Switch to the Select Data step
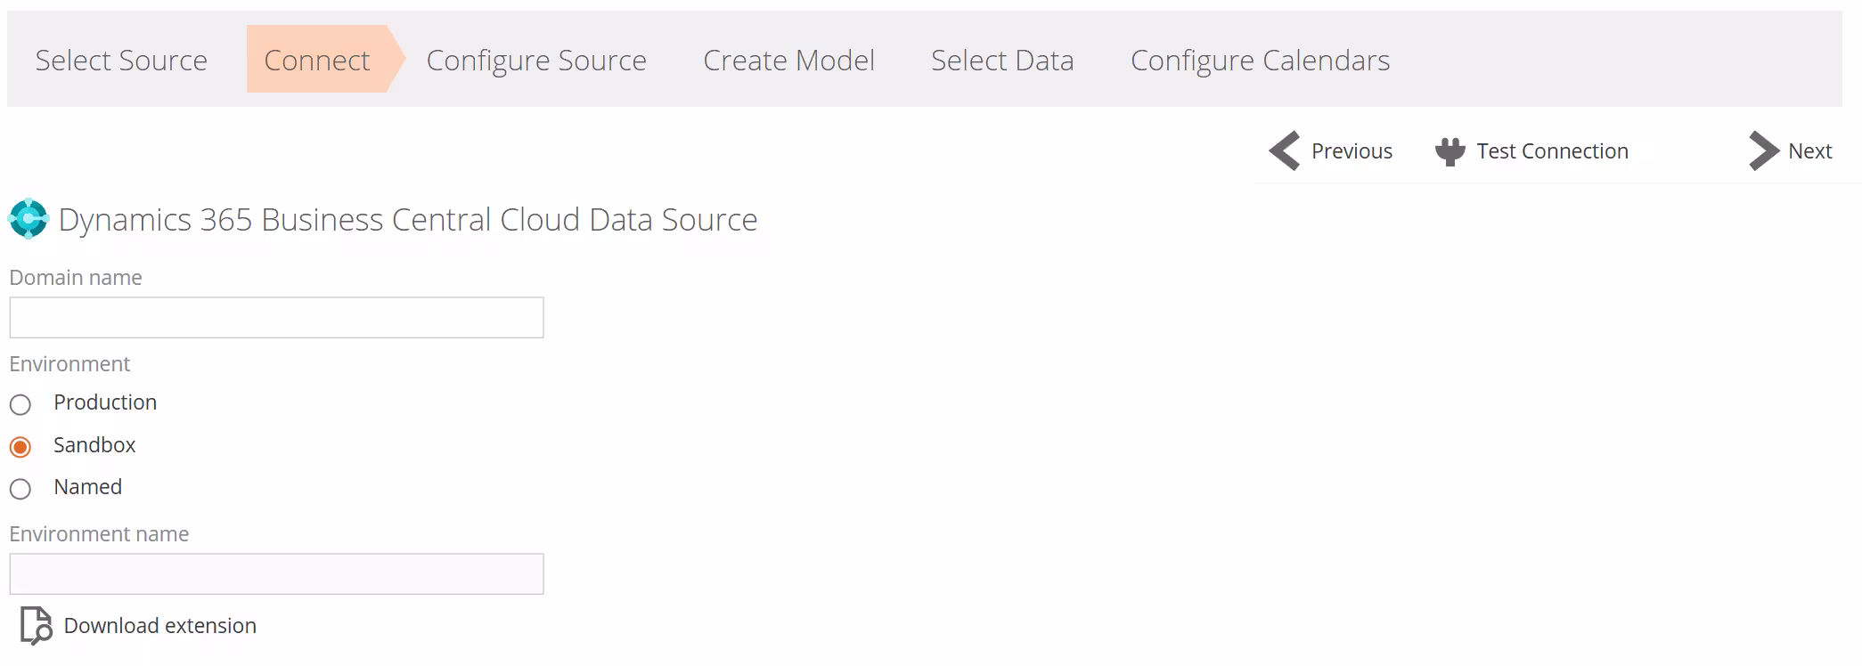This screenshot has width=1862, height=666. point(1002,61)
